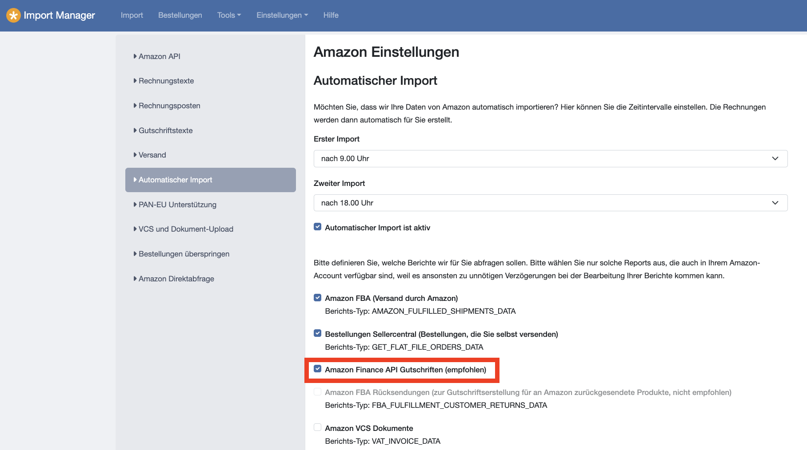Click the caret icon beside Rechnungsposten
Image resolution: width=807 pixels, height=450 pixels.
[135, 106]
